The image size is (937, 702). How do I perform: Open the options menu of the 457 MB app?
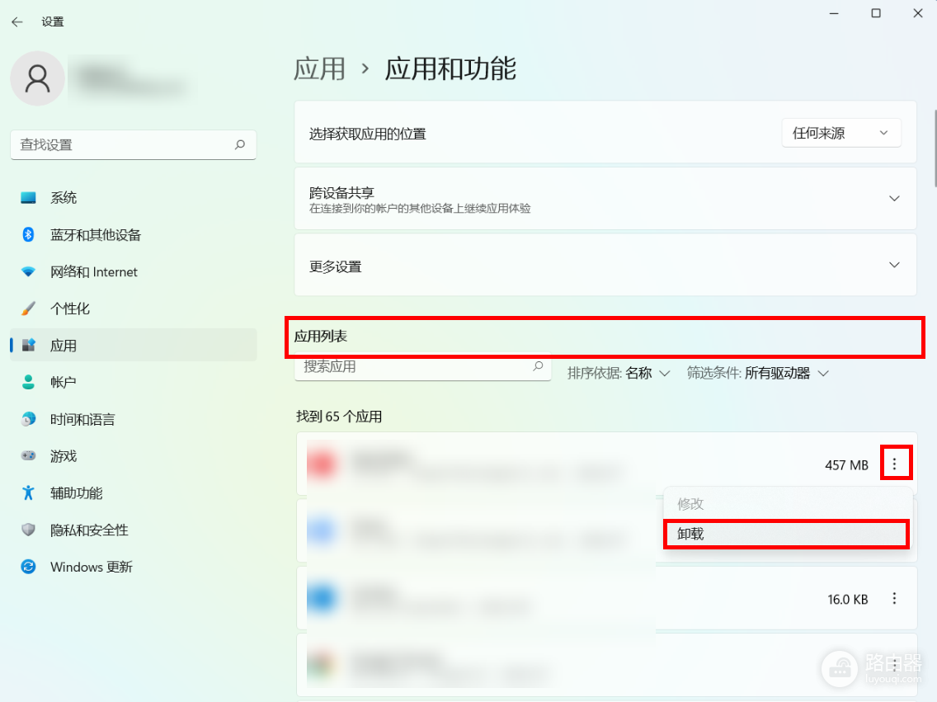click(895, 464)
